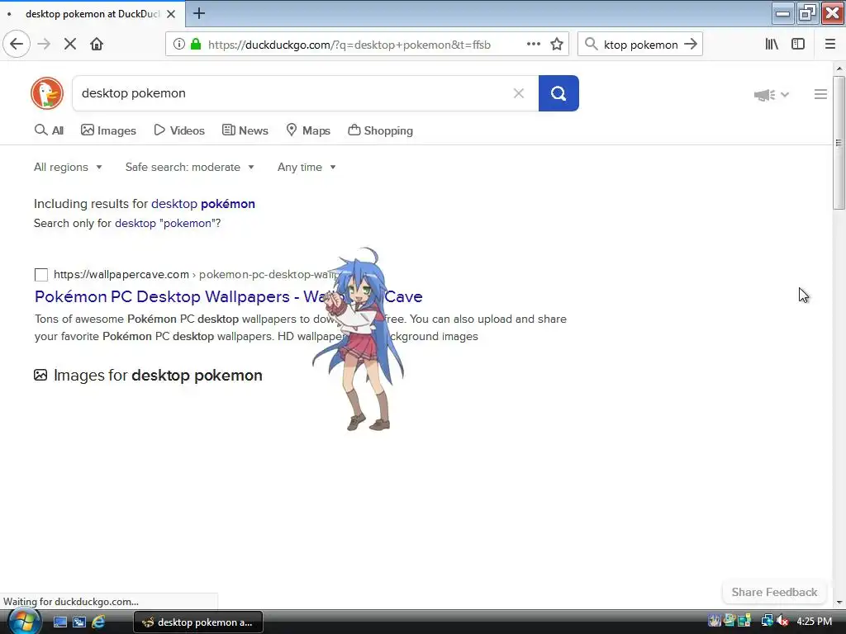
Task: Click the page vertical scrollbar thumb
Action: [839, 143]
